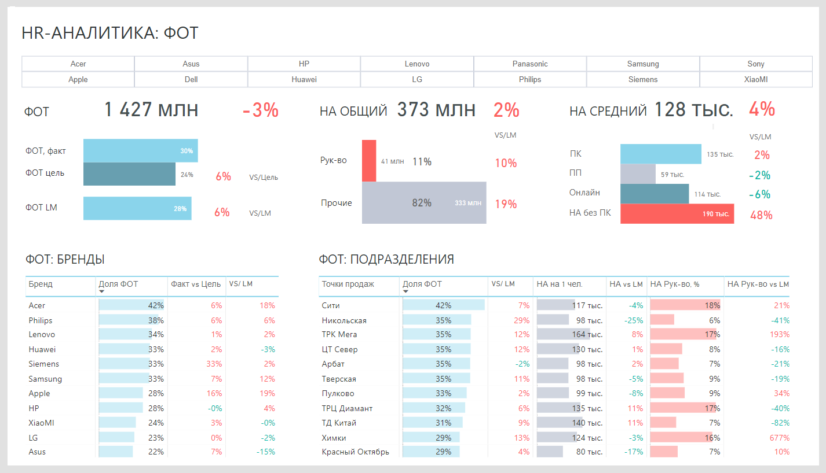This screenshot has width=826, height=473.
Task: Sort by Факт vs Цель column header
Action: click(x=196, y=284)
